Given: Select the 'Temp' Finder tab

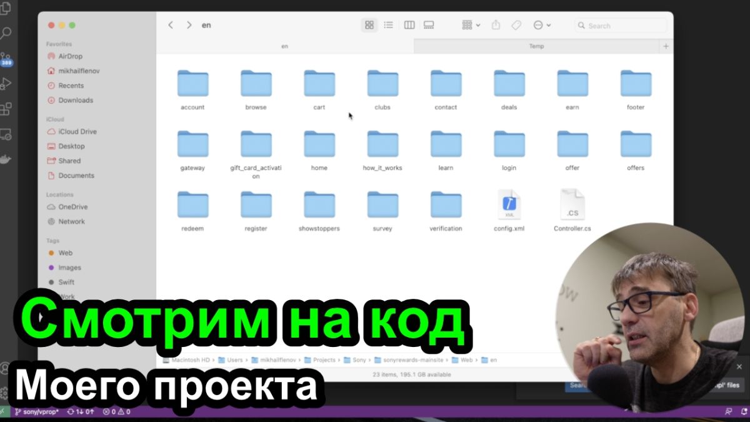Looking at the screenshot, I should point(536,46).
